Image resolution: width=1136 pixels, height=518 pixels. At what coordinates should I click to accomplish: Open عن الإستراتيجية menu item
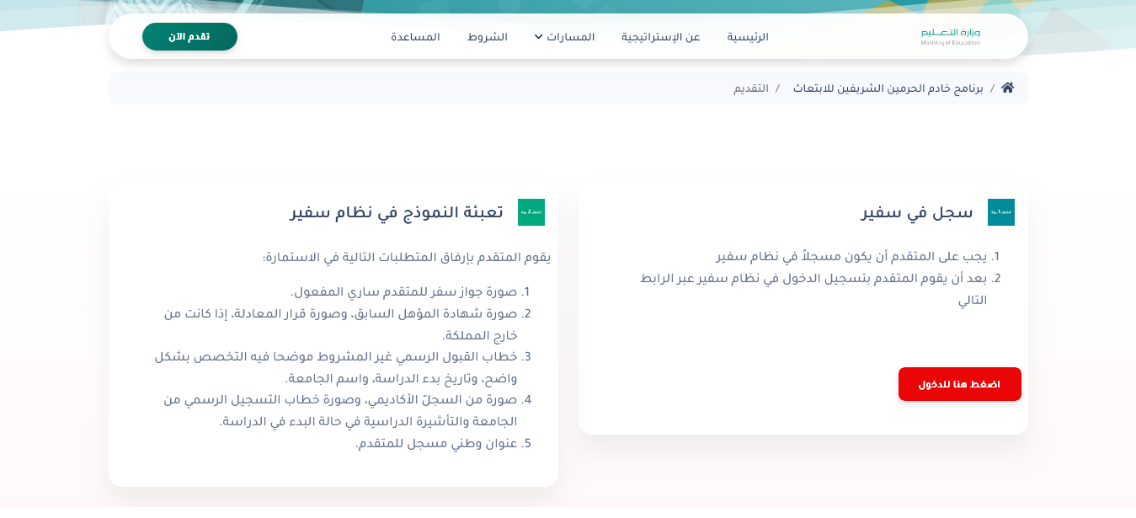[x=661, y=37]
